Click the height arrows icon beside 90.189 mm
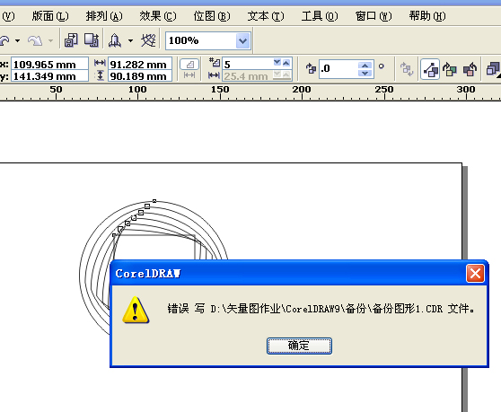 [101, 75]
